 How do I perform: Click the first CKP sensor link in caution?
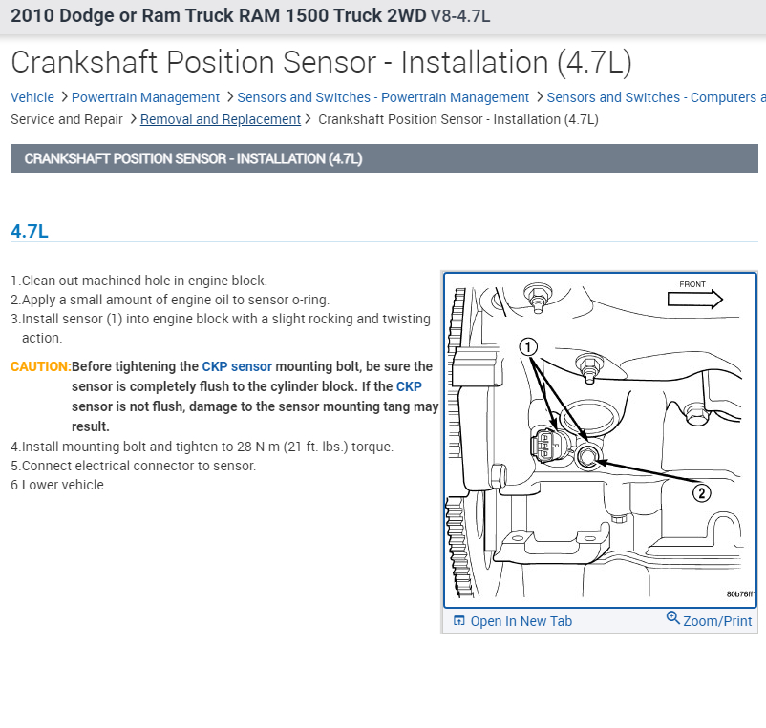pos(237,366)
